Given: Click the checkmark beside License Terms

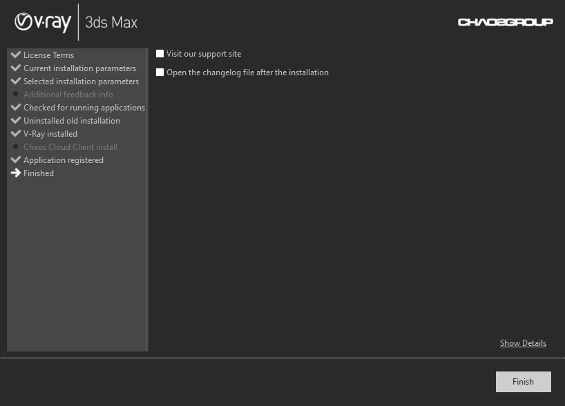Looking at the screenshot, I should [15, 55].
